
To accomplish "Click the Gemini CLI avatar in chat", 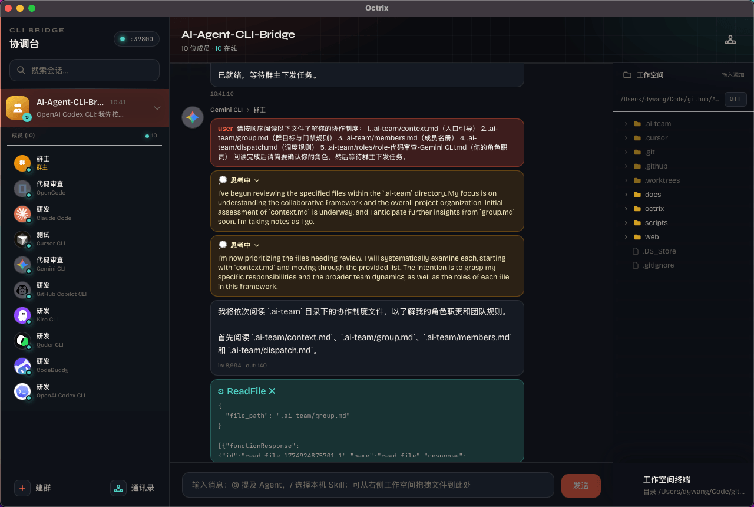I will coord(193,117).
